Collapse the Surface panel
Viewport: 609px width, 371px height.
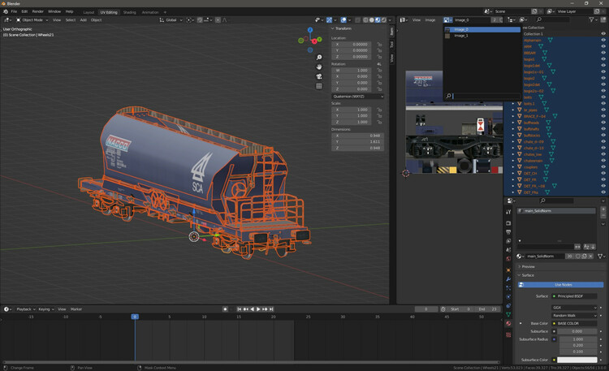[526, 275]
